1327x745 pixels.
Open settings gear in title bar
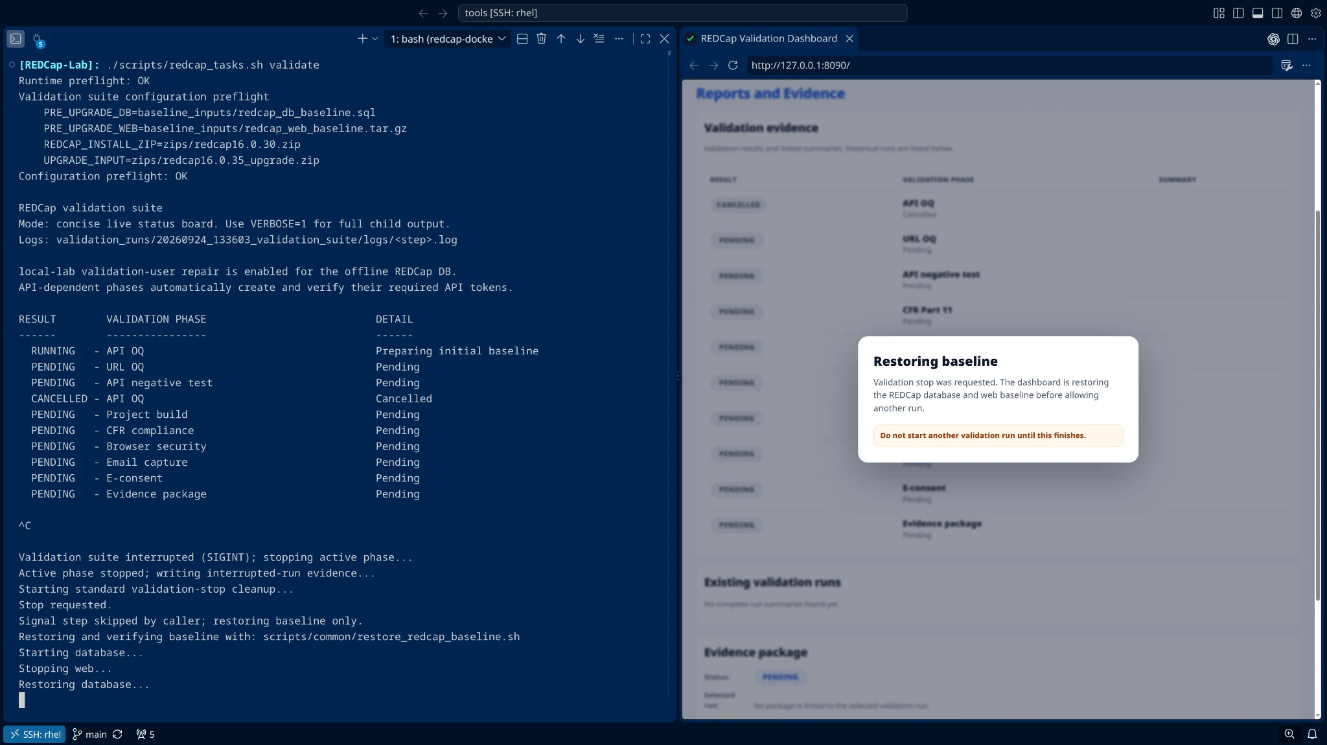coord(1316,13)
